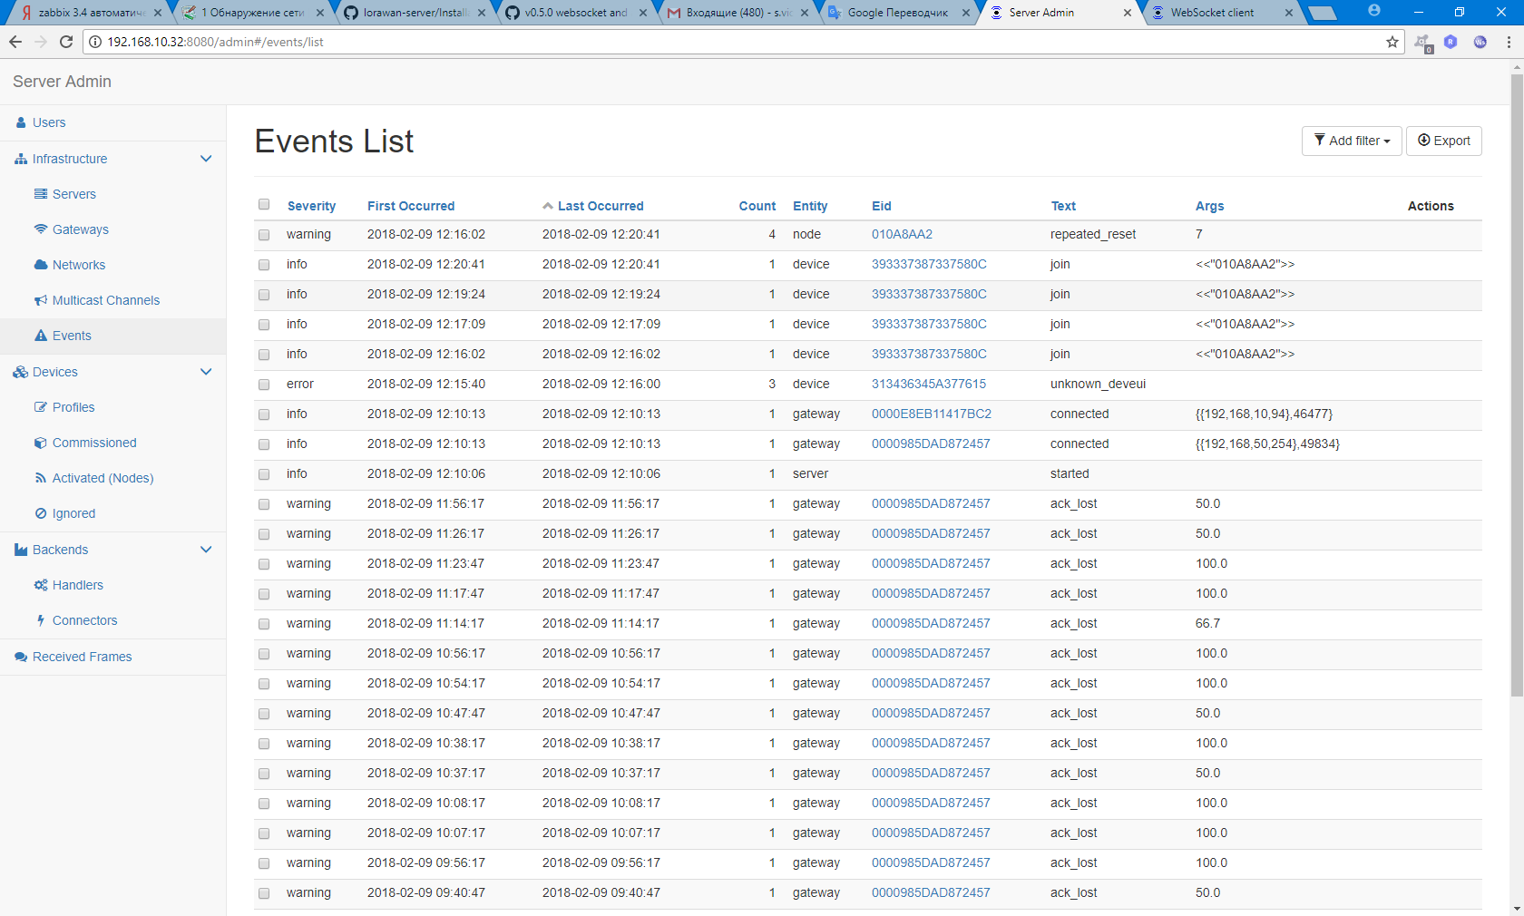Viewport: 1524px width, 916px height.
Task: Click the Profiles edit icon
Action: (x=41, y=407)
